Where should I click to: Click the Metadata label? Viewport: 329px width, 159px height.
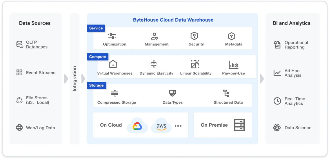234,44
